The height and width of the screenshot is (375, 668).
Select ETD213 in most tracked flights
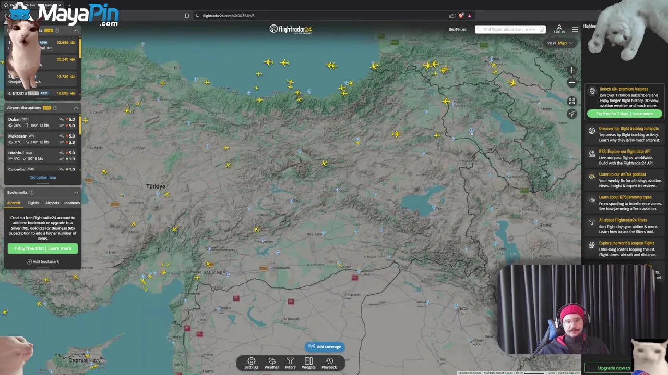click(x=42, y=93)
